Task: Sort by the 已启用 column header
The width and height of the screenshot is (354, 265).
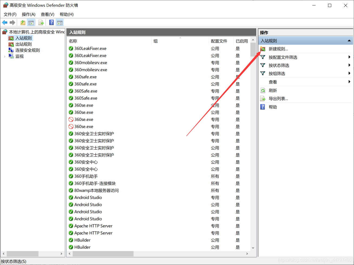Action: click(x=242, y=41)
